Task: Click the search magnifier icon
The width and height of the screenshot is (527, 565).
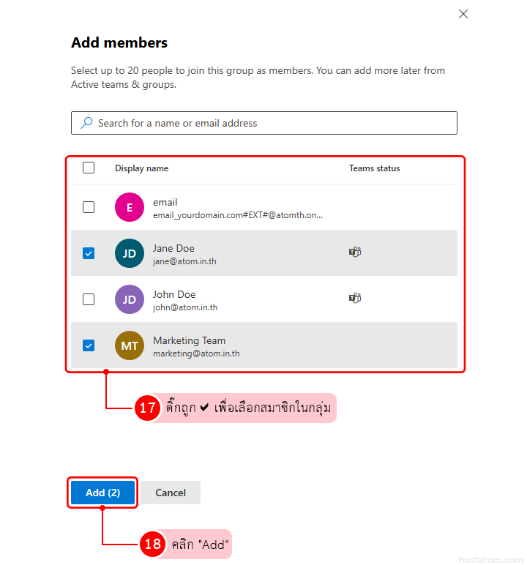Action: (87, 123)
